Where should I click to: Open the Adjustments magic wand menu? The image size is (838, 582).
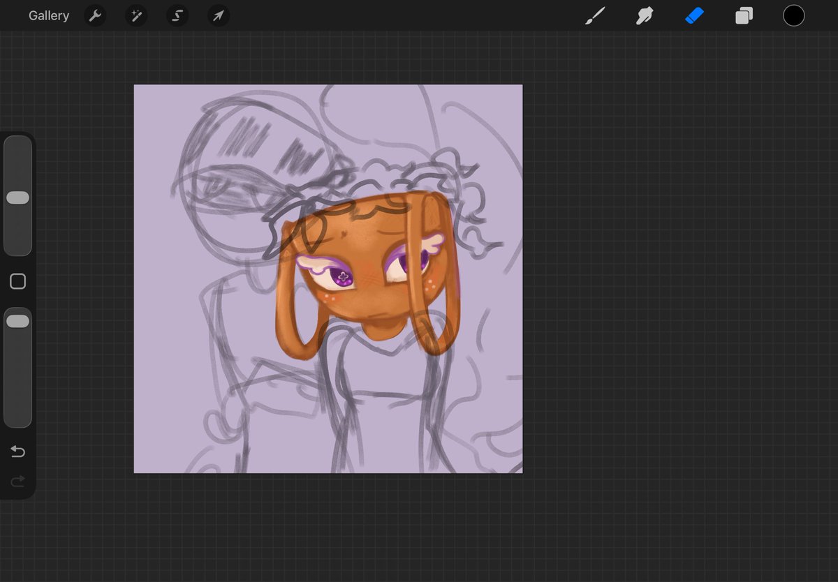tap(136, 15)
